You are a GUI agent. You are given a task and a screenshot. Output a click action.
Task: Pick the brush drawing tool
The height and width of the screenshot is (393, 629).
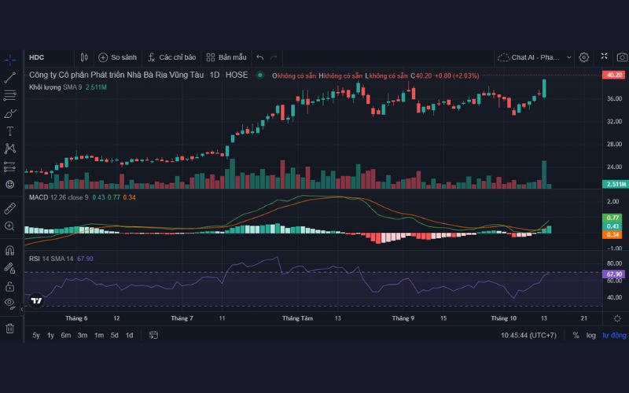pyautogui.click(x=10, y=113)
